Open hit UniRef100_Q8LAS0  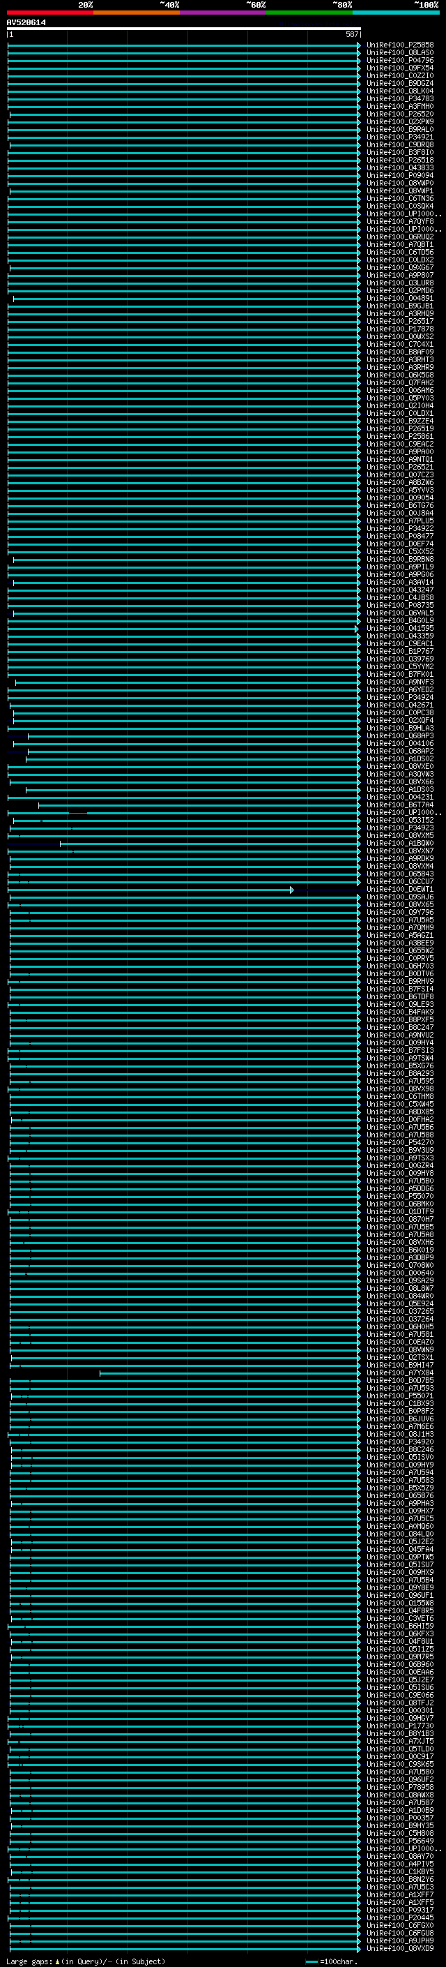click(400, 53)
